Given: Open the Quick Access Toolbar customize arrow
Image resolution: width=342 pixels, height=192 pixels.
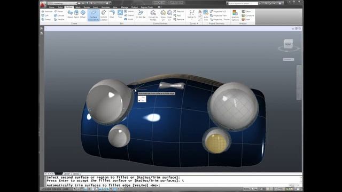Looking at the screenshot, I should click(x=110, y=3).
